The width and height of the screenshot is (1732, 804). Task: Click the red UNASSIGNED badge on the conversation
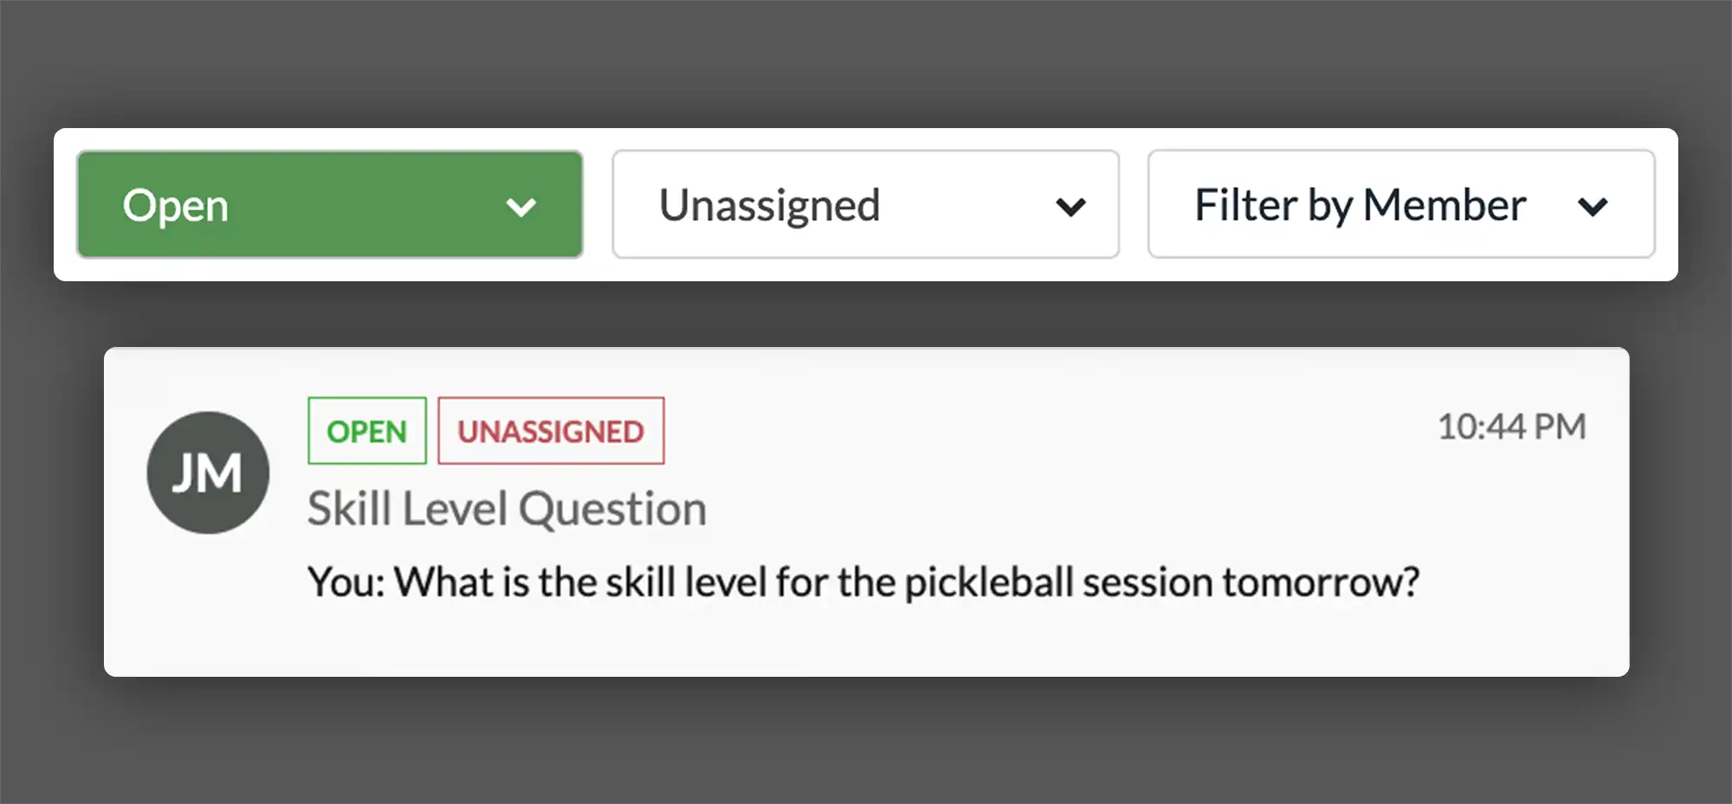(551, 431)
